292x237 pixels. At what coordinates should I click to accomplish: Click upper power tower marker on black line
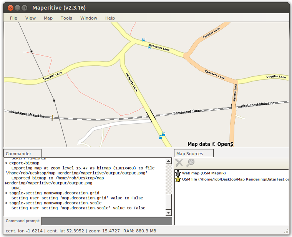tap(32, 51)
